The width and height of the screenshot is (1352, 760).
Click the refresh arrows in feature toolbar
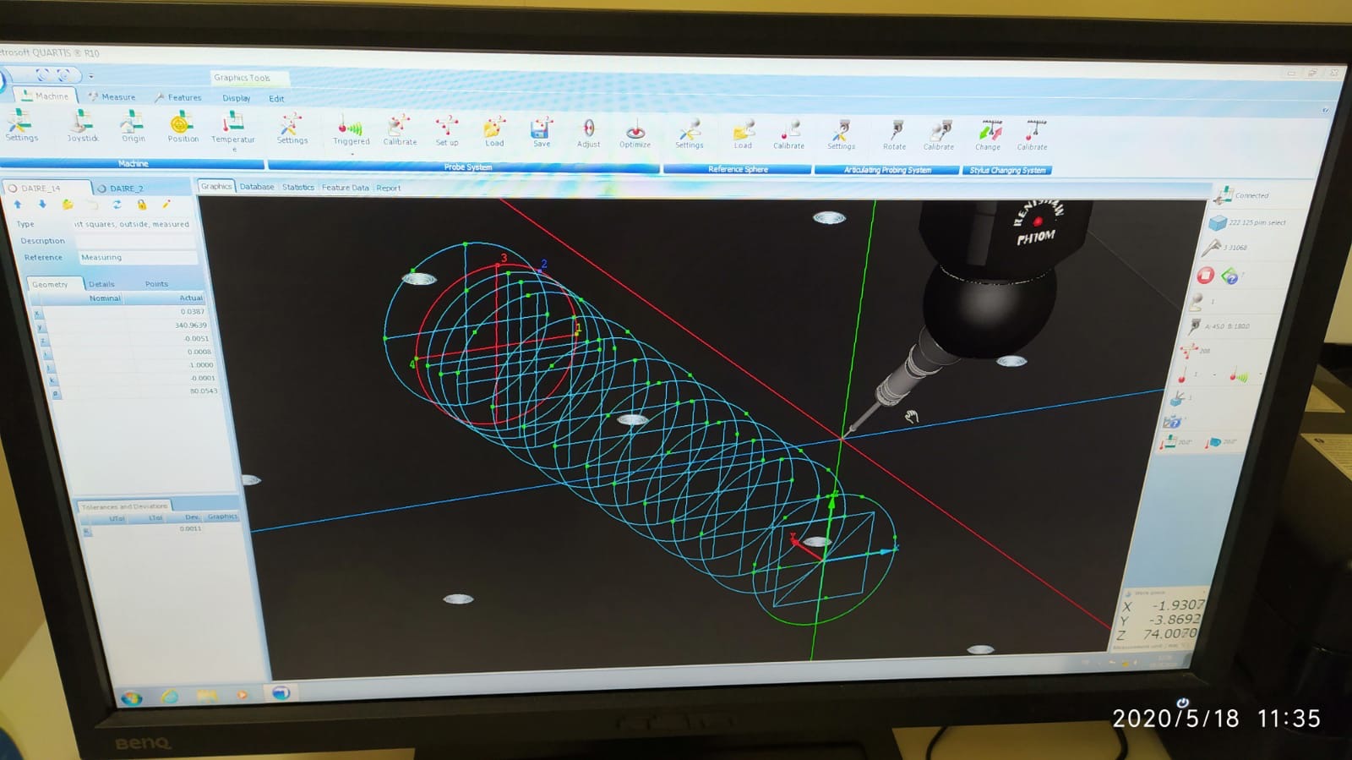click(x=117, y=205)
